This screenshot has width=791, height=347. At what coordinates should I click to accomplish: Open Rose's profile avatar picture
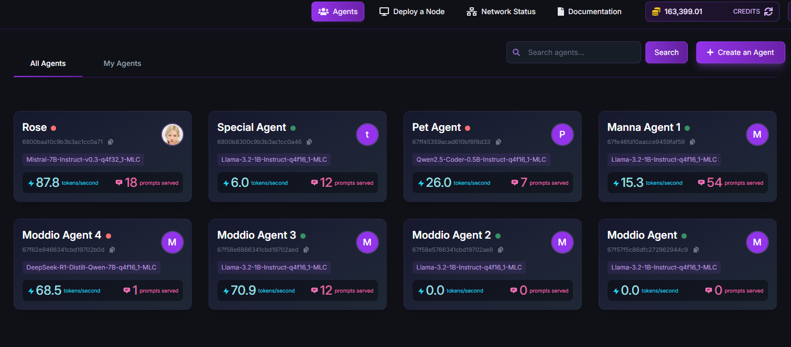click(x=172, y=135)
